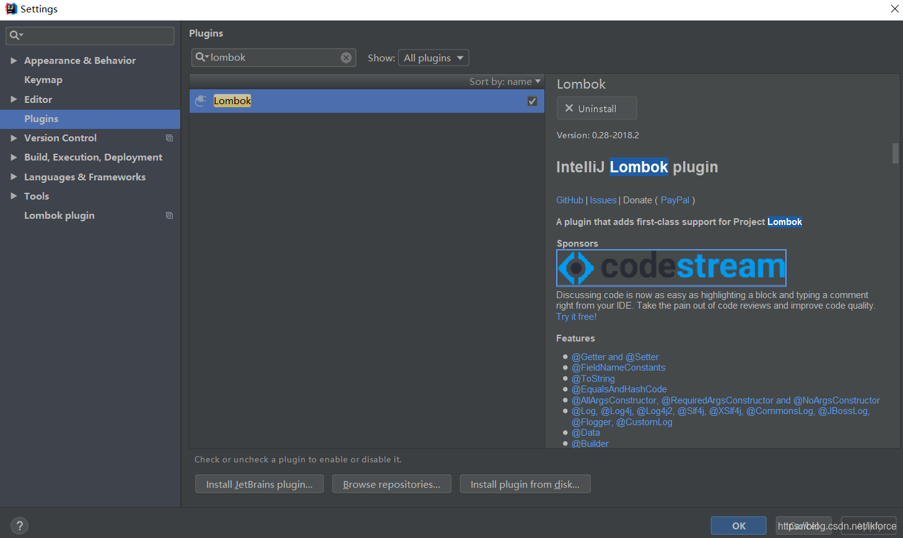Open the @Log link
Viewport: 903px width, 538px height.
pos(585,411)
